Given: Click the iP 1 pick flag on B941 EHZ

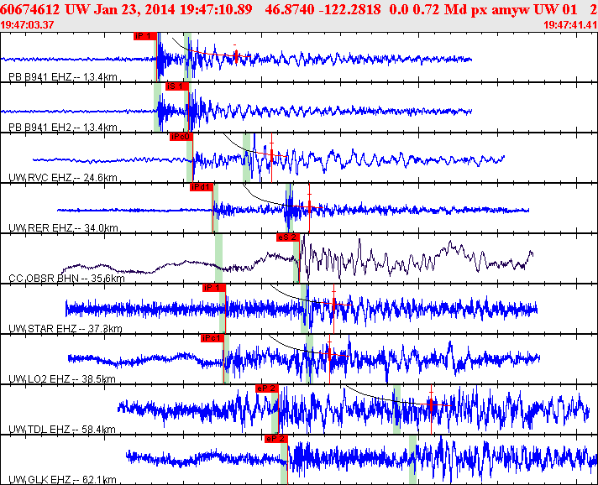Looking at the screenshot, I should pyautogui.click(x=145, y=36).
